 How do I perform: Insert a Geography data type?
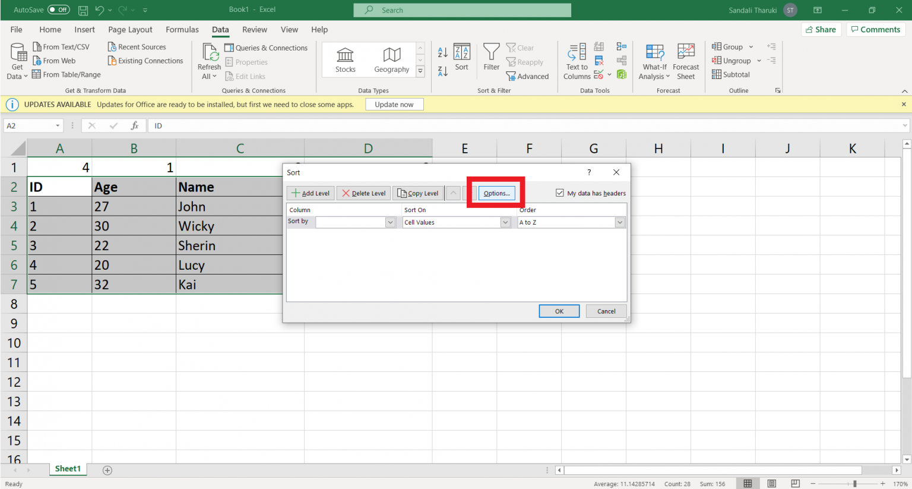click(x=391, y=59)
